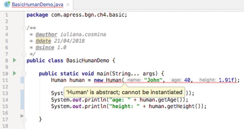Click human.getAge() call on line 14
The height and width of the screenshot is (129, 244).
pos(162,100)
